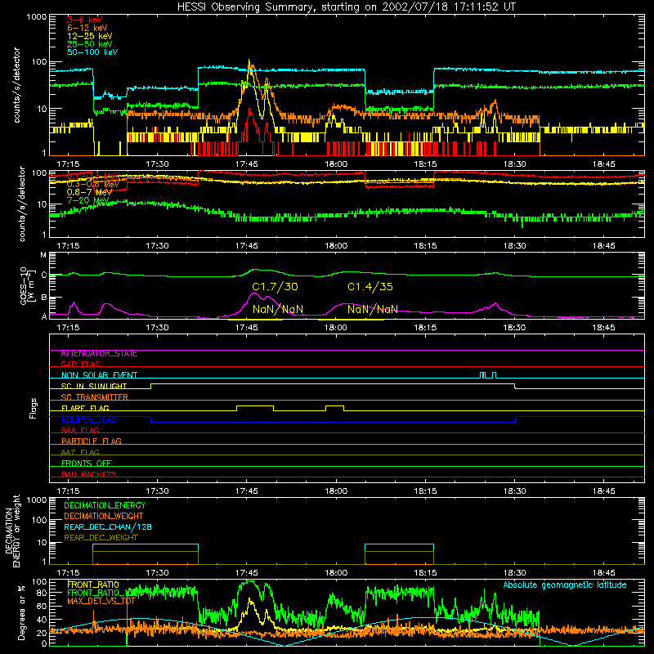Click the yellow 0.8-7 MeV legend label

point(89,192)
